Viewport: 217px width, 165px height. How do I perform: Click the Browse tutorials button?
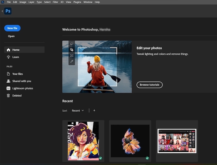[x=149, y=85]
